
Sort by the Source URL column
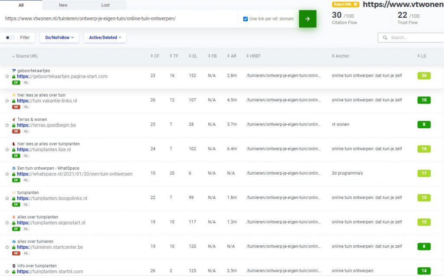coord(26,56)
